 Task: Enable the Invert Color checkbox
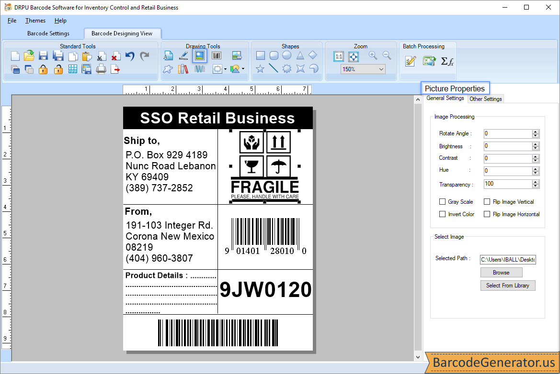(442, 214)
